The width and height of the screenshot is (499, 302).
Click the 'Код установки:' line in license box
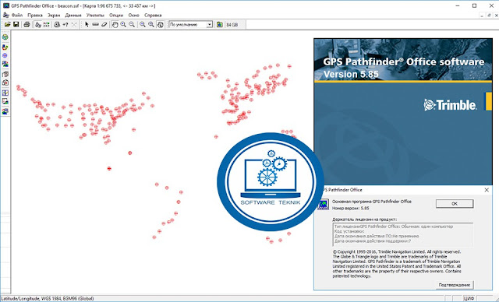pos(349,231)
